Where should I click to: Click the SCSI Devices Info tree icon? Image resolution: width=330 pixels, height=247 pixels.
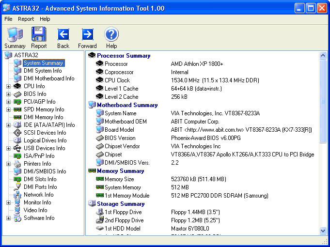pyautogui.click(x=17, y=133)
